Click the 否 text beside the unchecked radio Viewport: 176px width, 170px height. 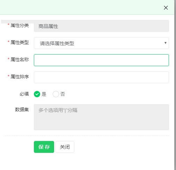[x=63, y=94]
